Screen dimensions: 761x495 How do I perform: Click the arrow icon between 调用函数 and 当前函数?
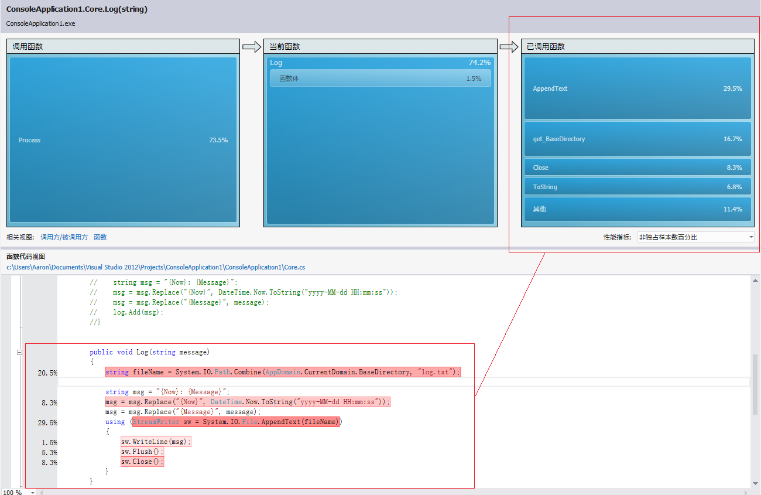[x=252, y=47]
